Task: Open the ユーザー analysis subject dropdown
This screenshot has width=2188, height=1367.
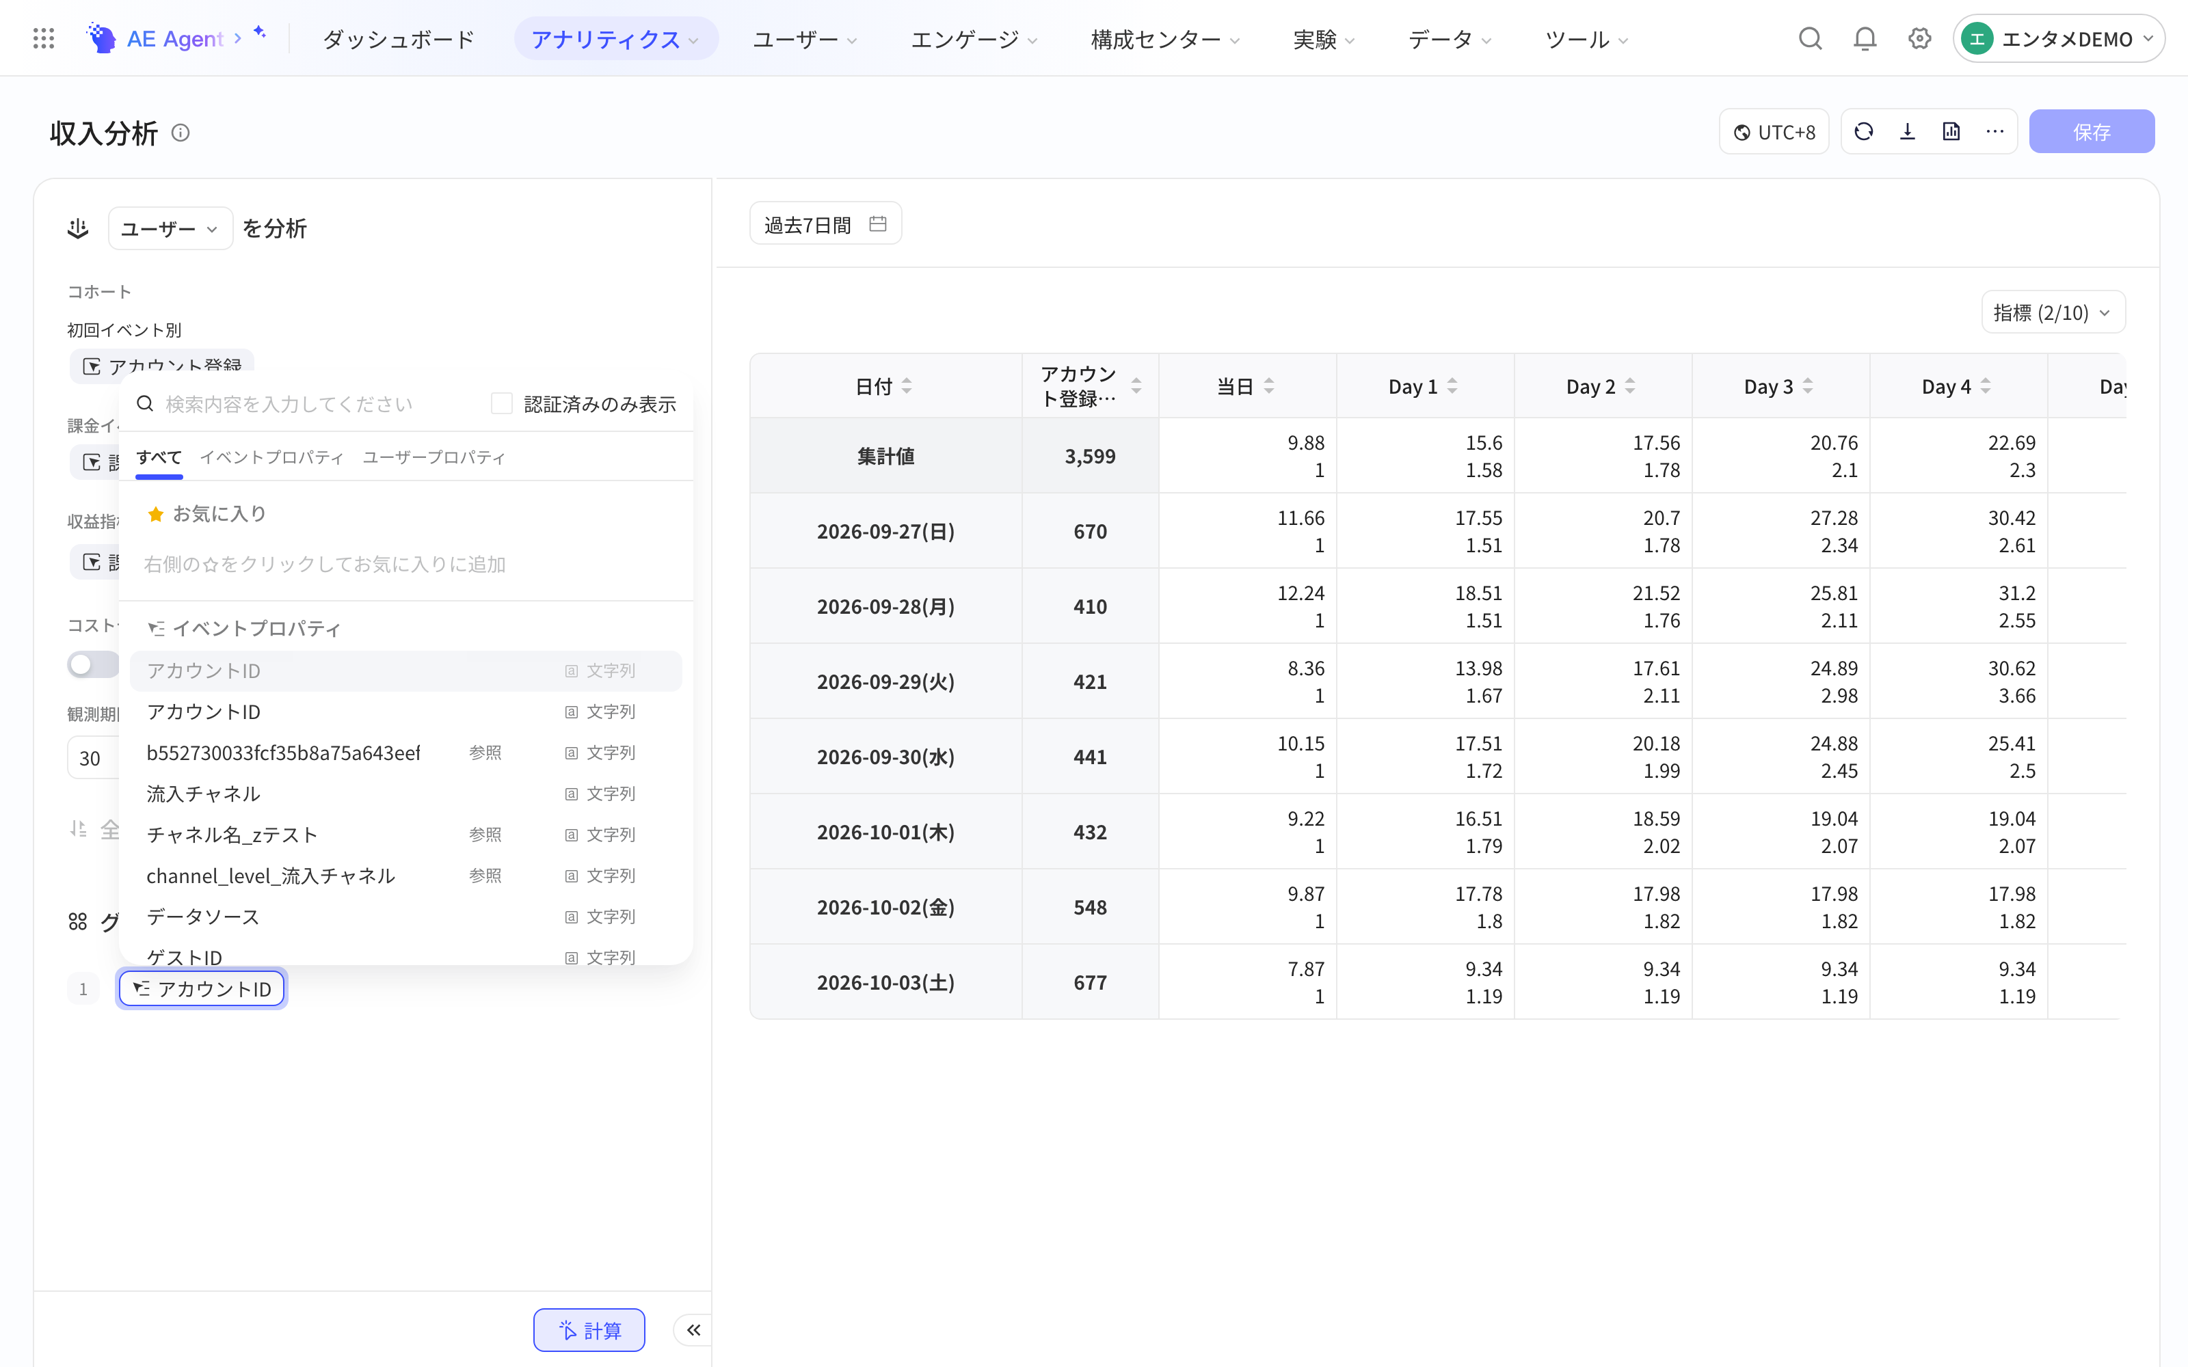Action: pyautogui.click(x=171, y=229)
